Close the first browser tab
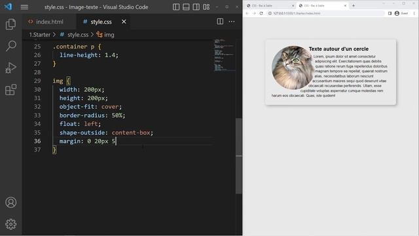The height and width of the screenshot is (236, 419). click(x=293, y=6)
